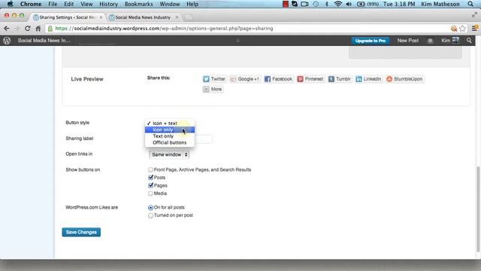Click the volume icon in menu bar
The image size is (481, 271).
[x=349, y=4]
